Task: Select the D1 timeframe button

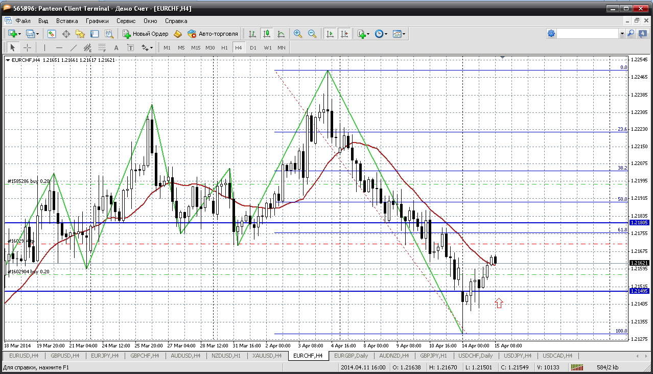Action: tap(253, 48)
